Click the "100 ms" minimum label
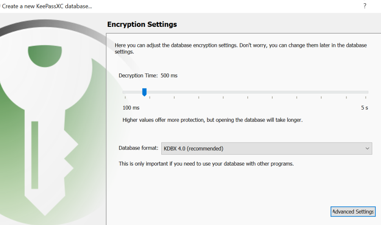The height and width of the screenshot is (225, 381). [131, 108]
